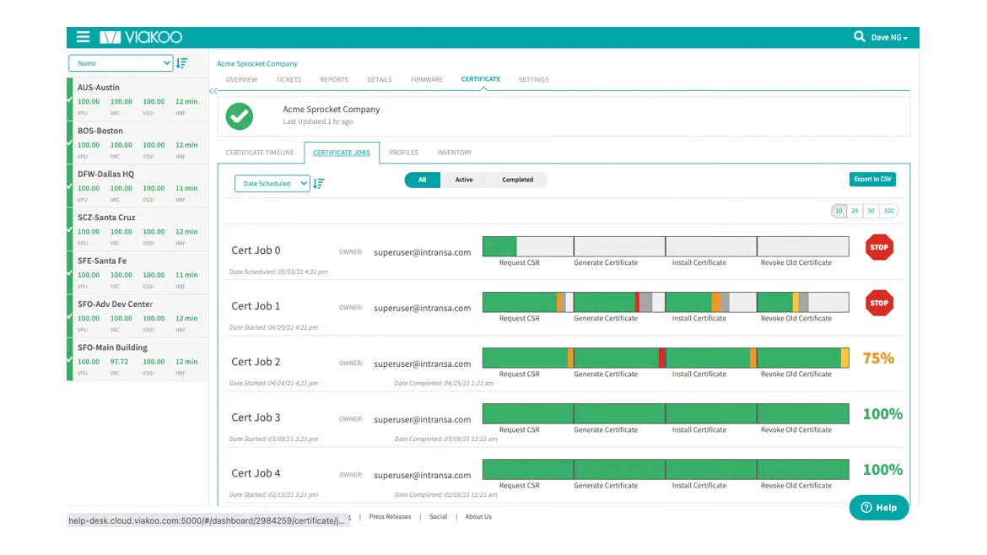This screenshot has width=987, height=555.
Task: Set page size to 25 rows
Action: [855, 211]
